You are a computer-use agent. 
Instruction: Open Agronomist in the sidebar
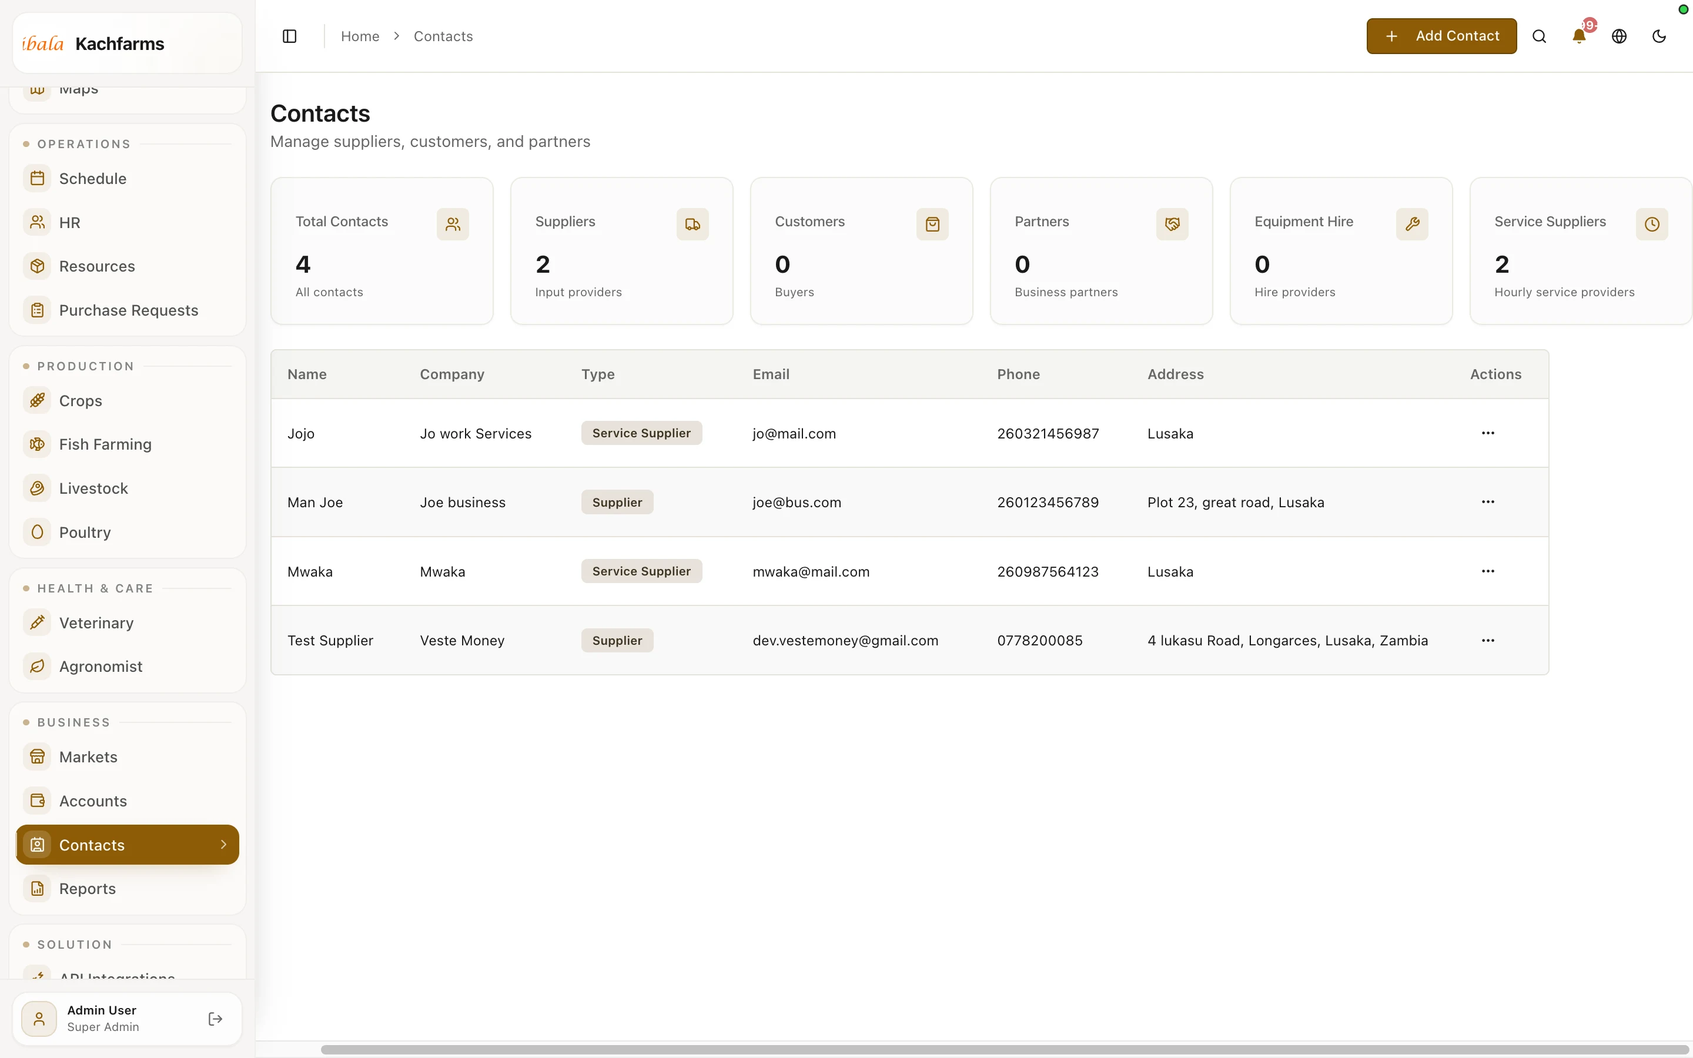(x=128, y=667)
